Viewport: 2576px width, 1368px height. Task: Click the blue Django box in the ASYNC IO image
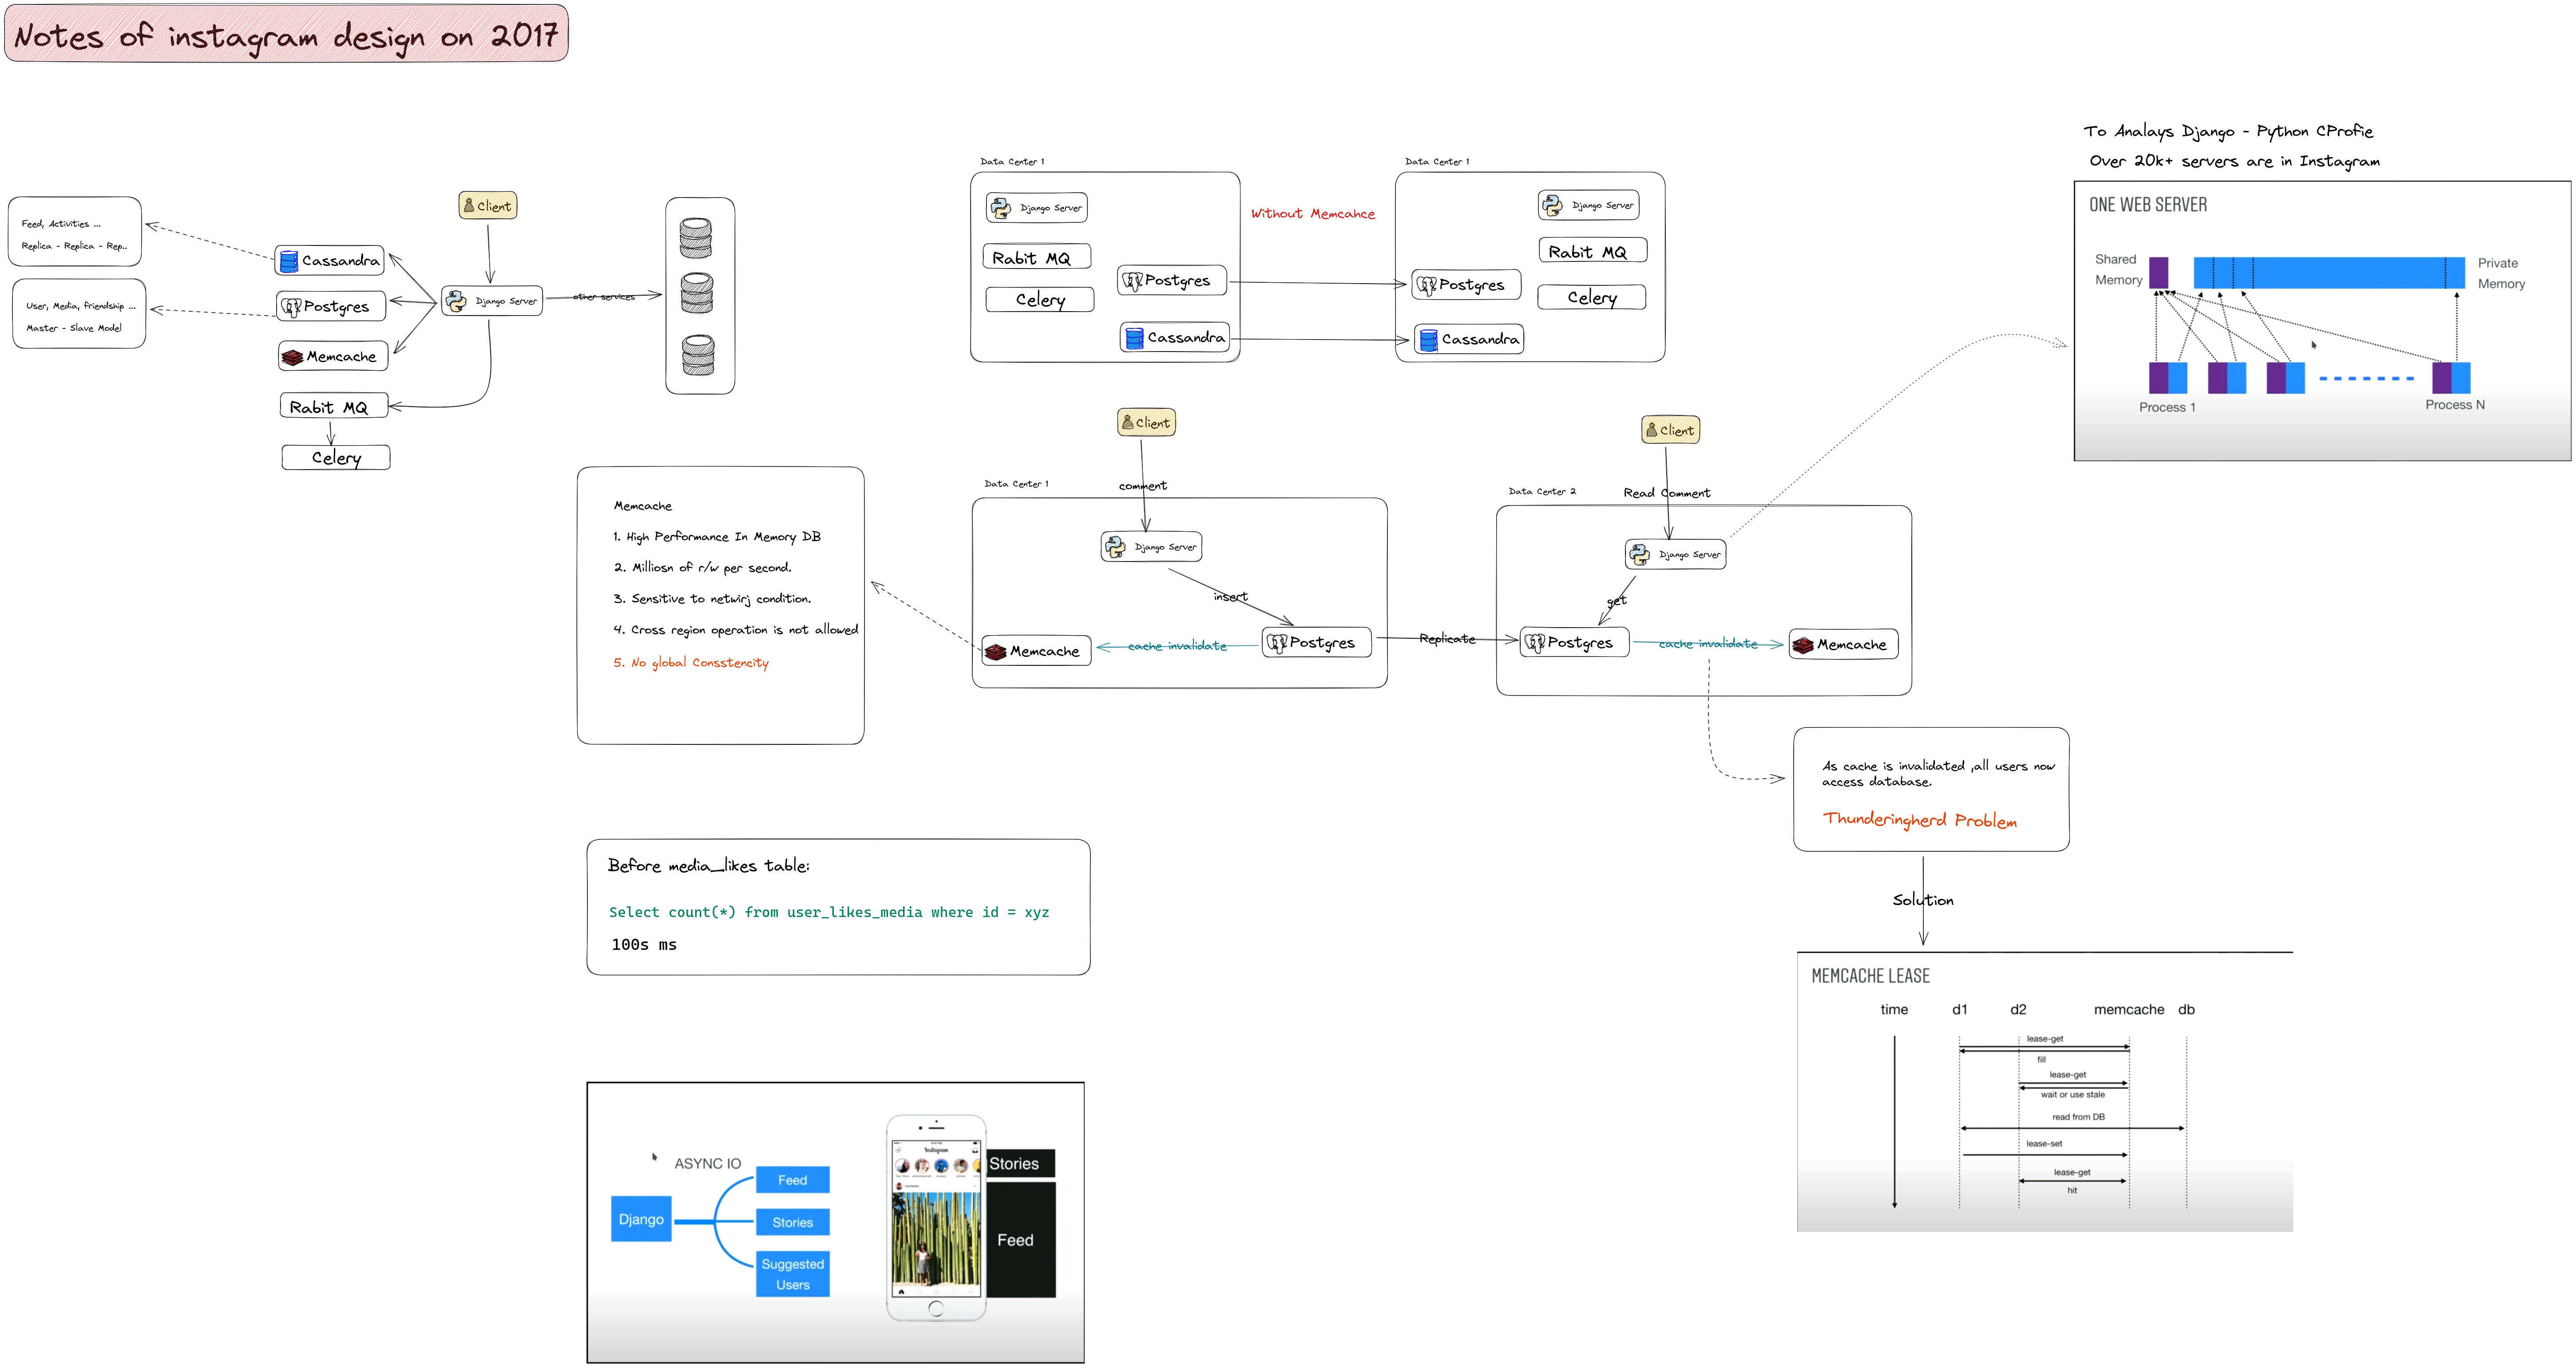tap(641, 1219)
